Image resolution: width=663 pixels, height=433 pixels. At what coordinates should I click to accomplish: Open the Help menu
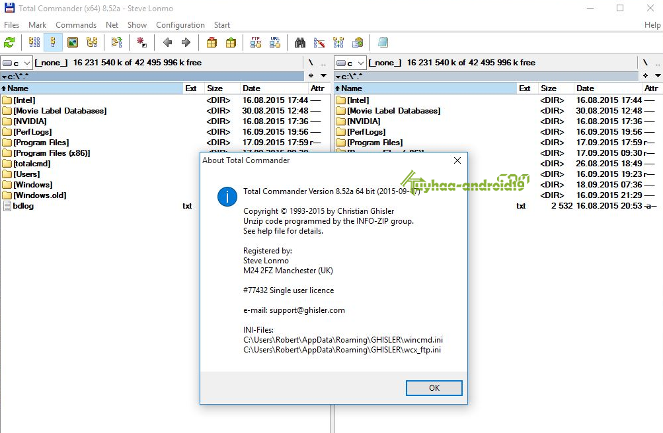click(x=652, y=25)
